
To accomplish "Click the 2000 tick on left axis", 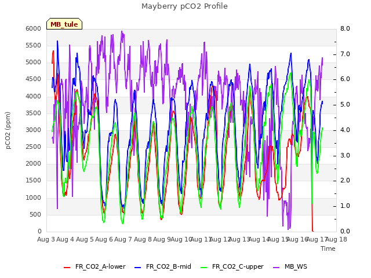I will point(34,164).
